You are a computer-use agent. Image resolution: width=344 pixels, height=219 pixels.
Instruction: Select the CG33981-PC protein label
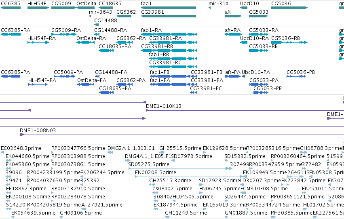click(x=206, y=88)
